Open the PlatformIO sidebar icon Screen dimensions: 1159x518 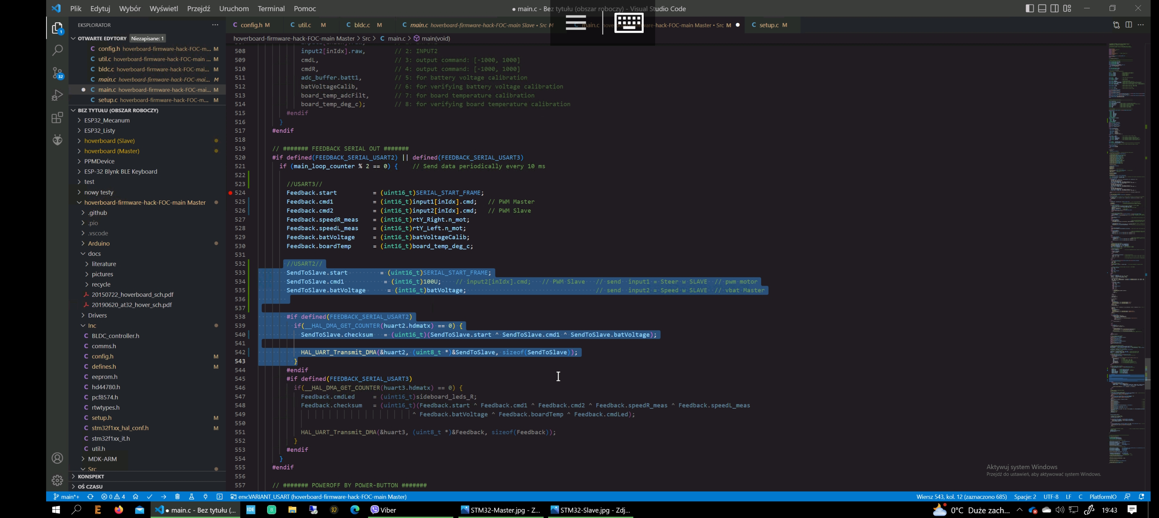point(57,140)
